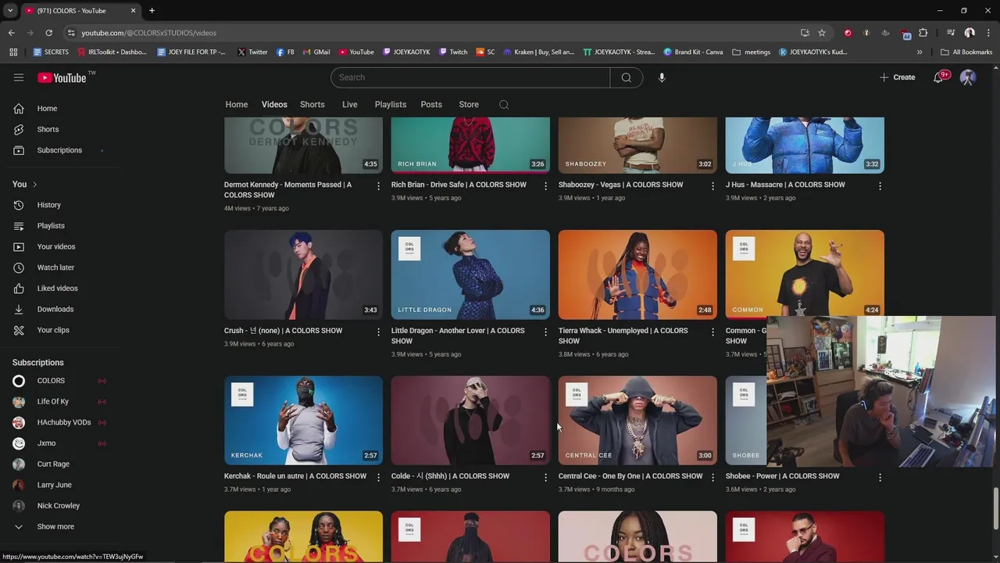Click the Create button

click(x=897, y=77)
